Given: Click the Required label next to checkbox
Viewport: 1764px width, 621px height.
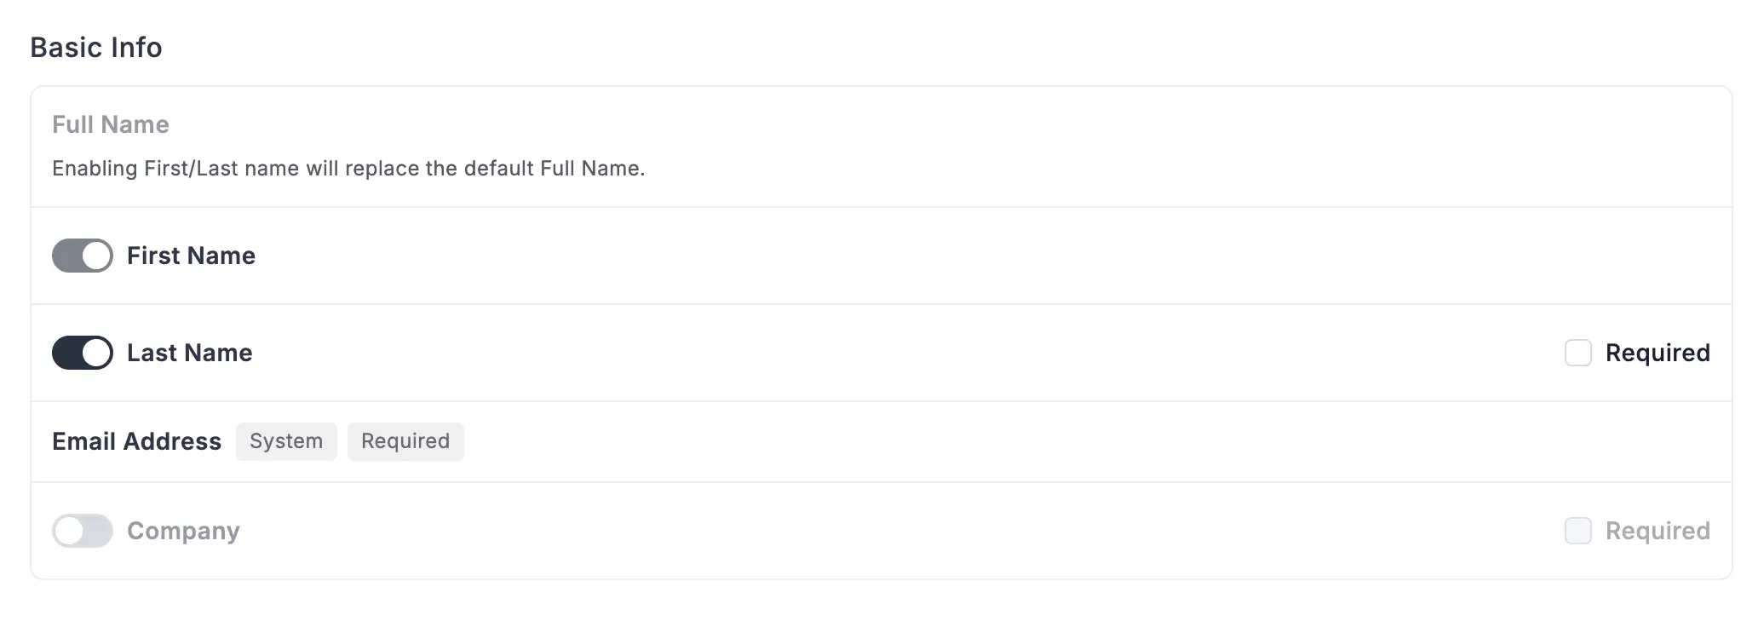Looking at the screenshot, I should 1657,352.
